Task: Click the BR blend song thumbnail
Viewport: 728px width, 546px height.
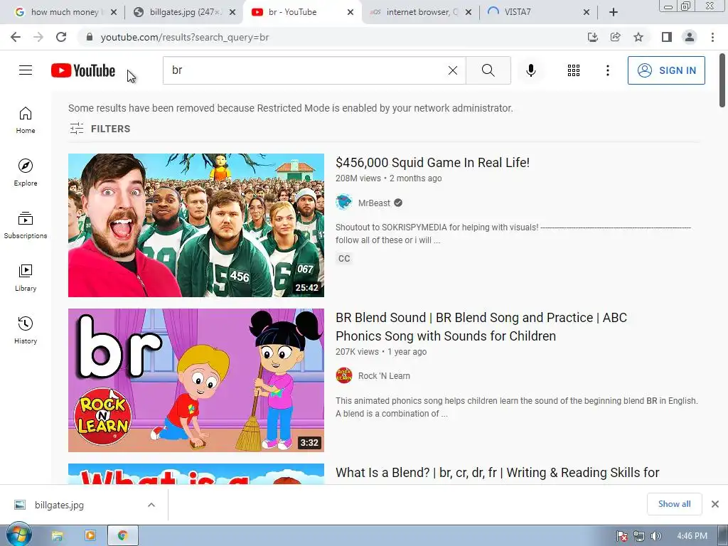Action: click(196, 380)
